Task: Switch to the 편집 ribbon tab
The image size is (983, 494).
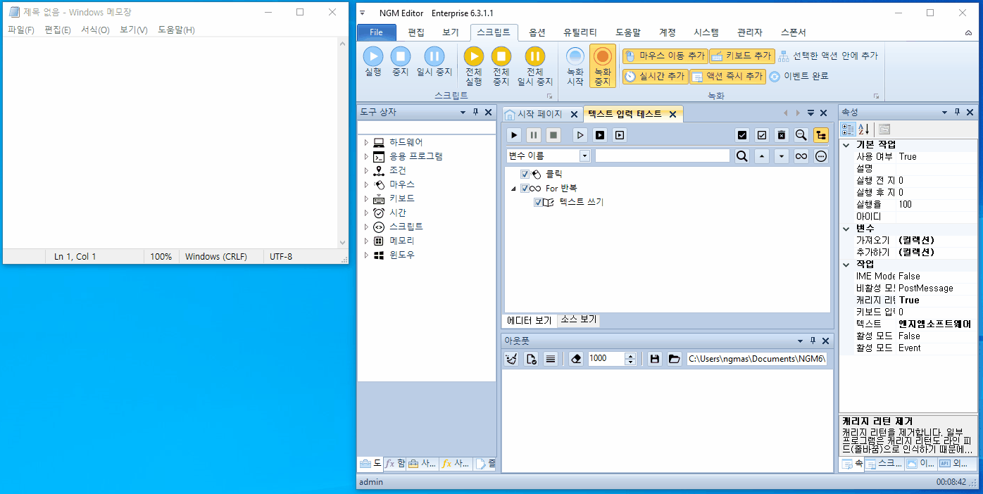Action: coord(416,32)
